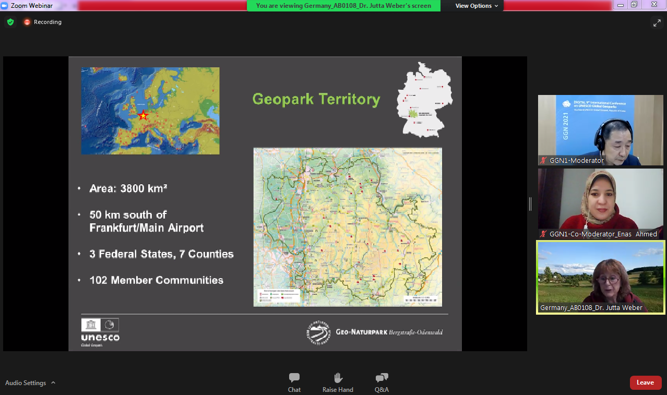Expand the chevron next to Audio Settings
This screenshot has height=395, width=667.
click(x=53, y=382)
